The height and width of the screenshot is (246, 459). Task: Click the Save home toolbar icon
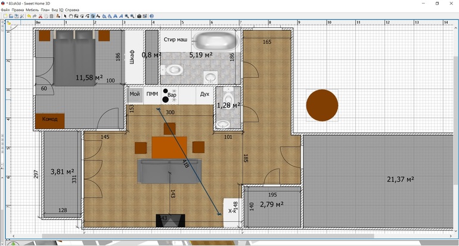point(15,16)
